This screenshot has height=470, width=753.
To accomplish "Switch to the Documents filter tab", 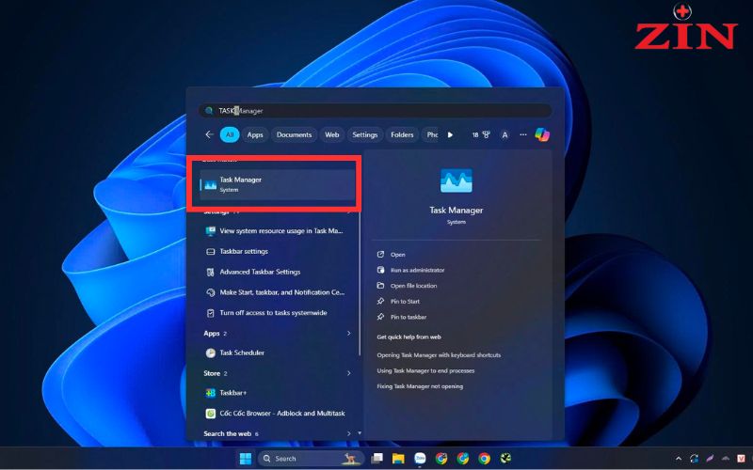I will 294,134.
